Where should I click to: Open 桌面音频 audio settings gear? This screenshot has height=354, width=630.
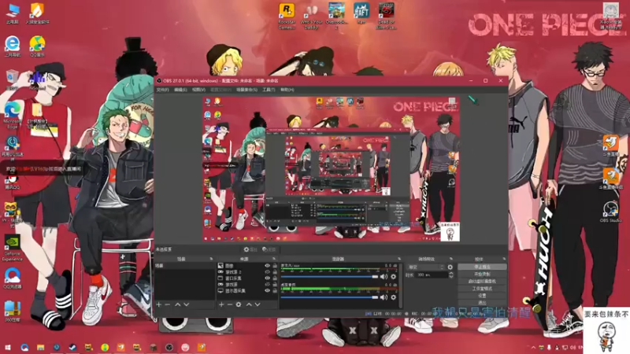[x=393, y=297]
